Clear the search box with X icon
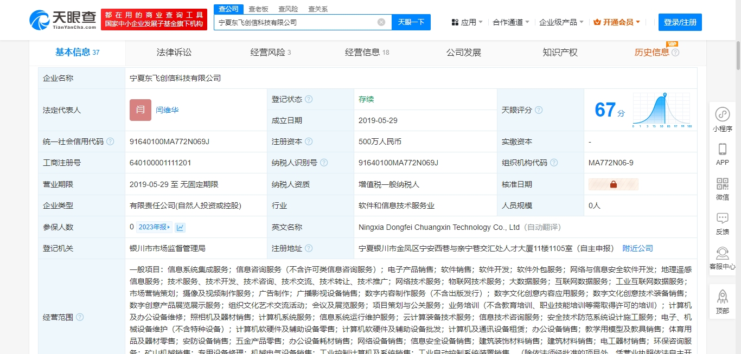 381,22
